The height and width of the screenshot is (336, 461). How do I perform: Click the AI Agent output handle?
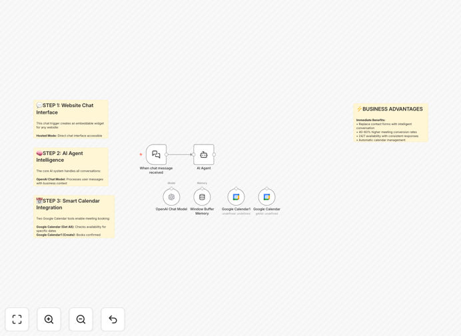point(214,154)
